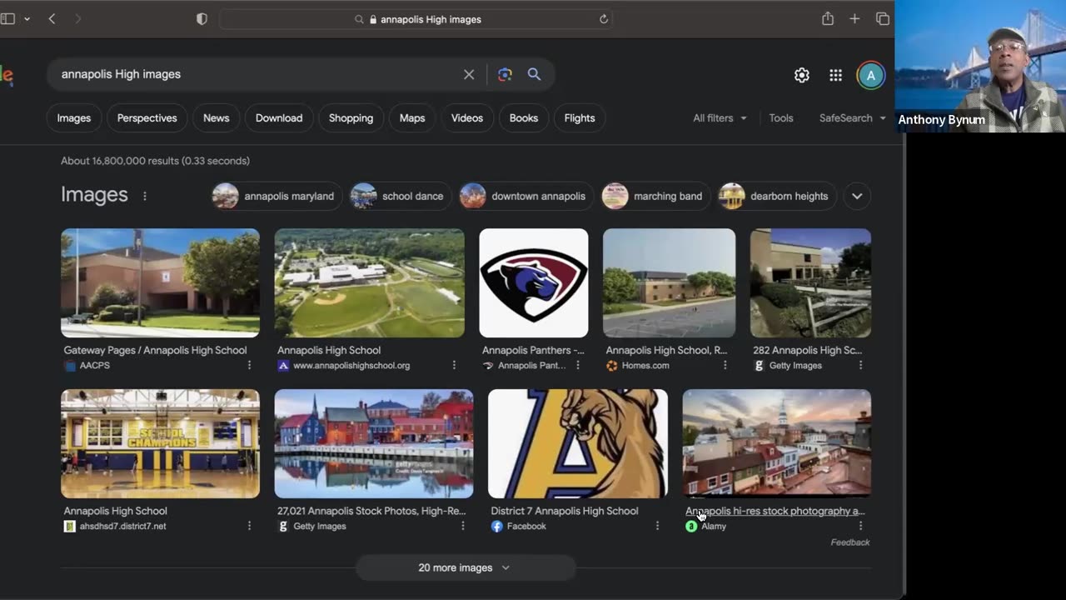Switch to the Books tab
This screenshot has height=600, width=1066.
(524, 118)
